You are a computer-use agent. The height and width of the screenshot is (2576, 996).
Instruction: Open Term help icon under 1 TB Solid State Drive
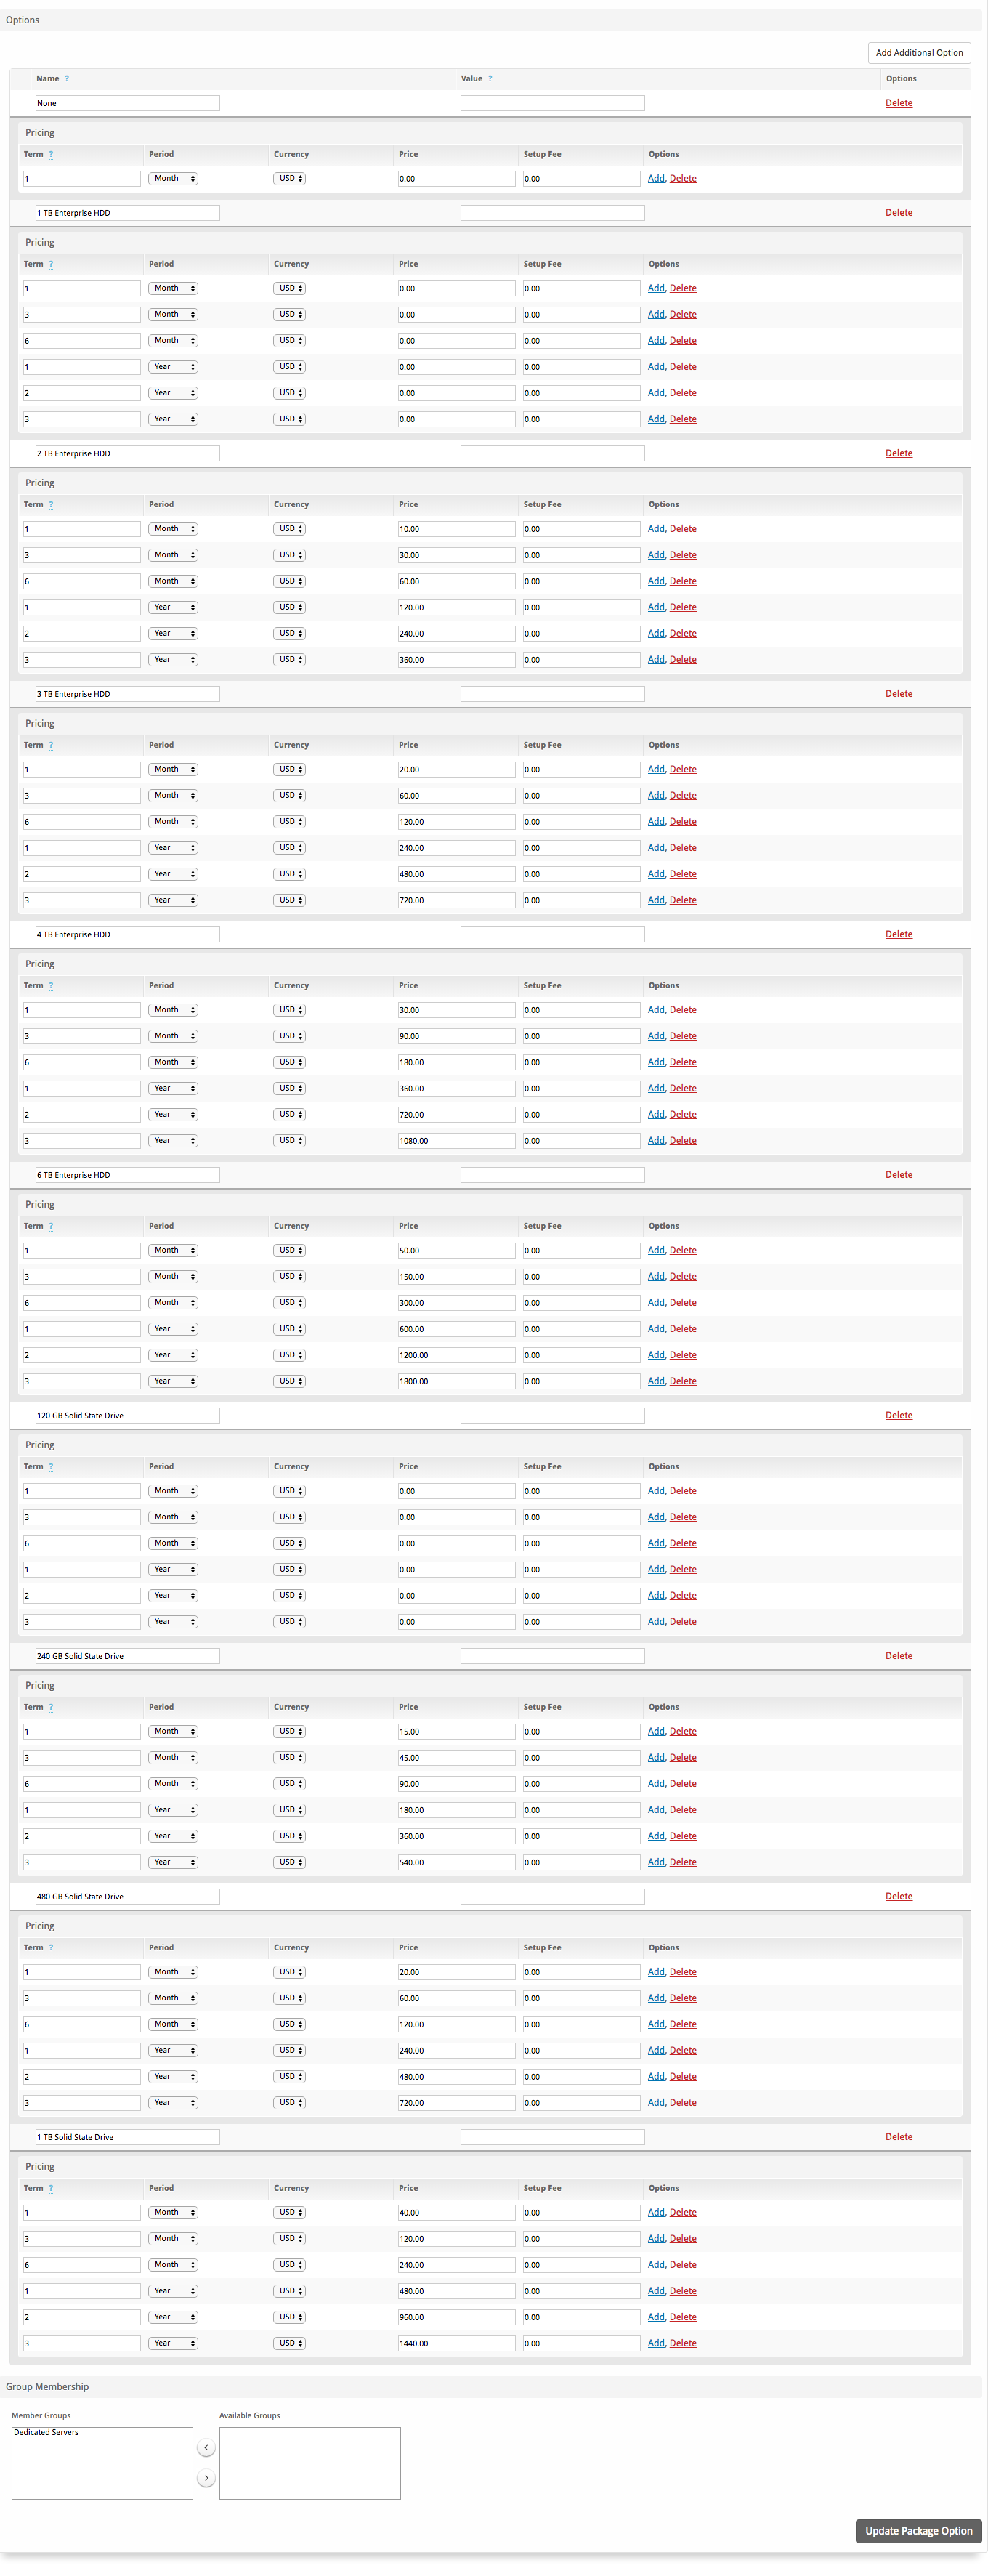(x=51, y=2188)
